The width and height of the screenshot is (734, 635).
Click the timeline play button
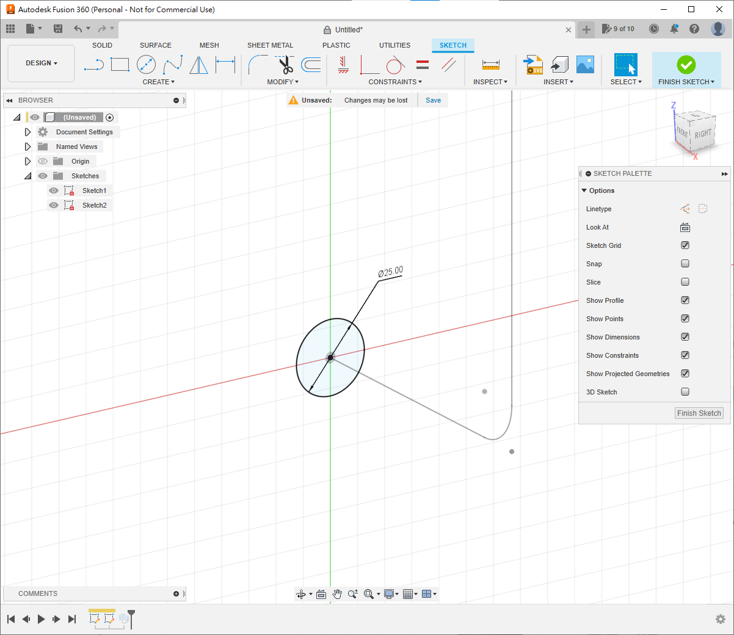[41, 619]
